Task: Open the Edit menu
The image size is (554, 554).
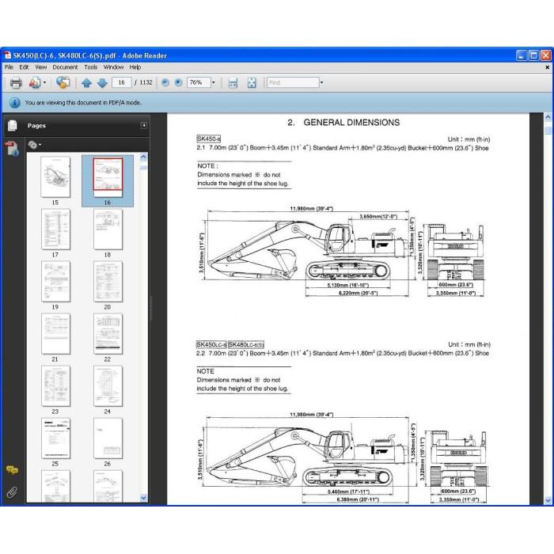Action: coord(24,67)
